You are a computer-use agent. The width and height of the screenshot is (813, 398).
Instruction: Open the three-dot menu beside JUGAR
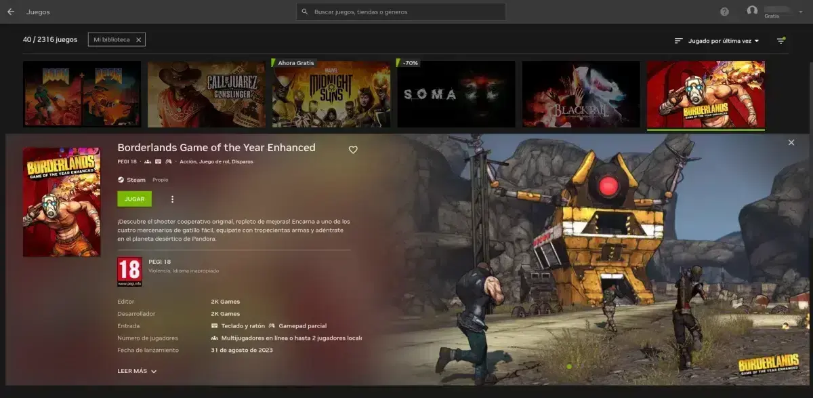coord(172,199)
